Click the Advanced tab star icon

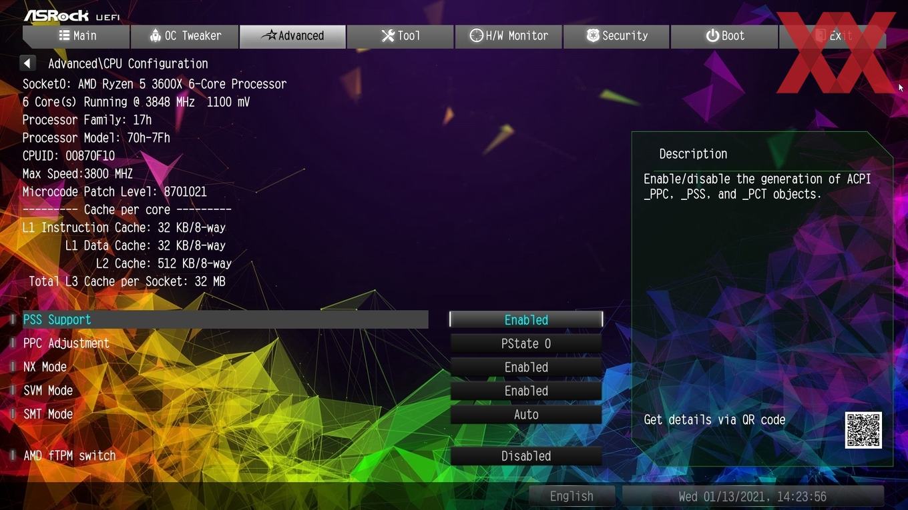269,35
